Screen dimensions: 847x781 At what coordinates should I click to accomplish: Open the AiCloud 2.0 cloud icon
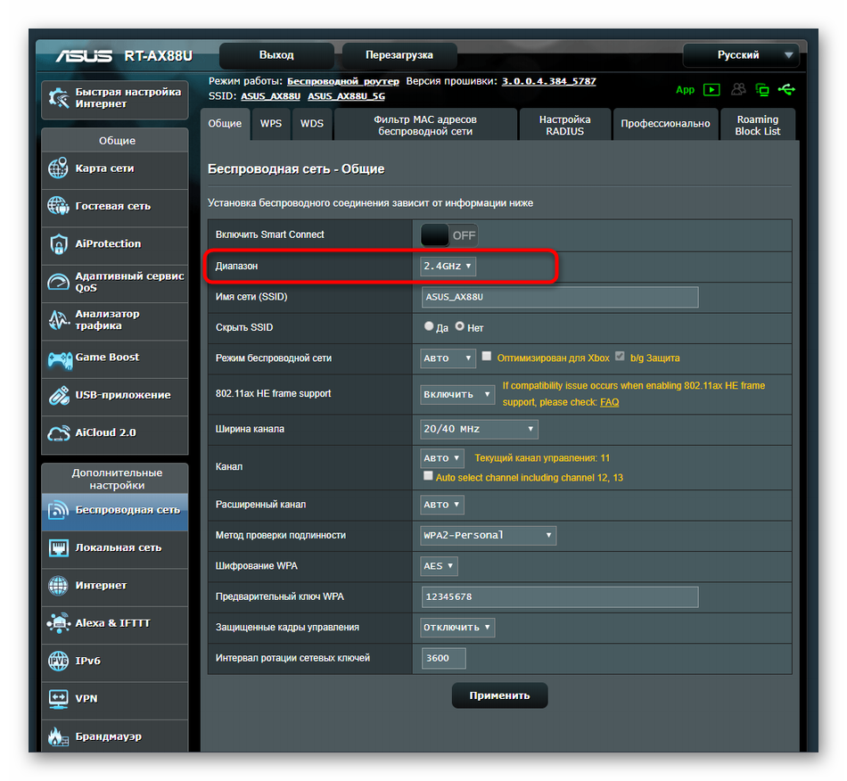[59, 432]
